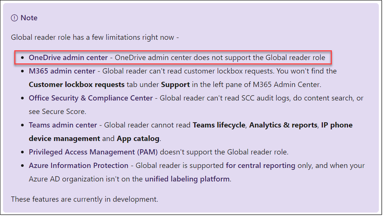Open Privileged Access Management (PAM) link
Image resolution: width=383 pixels, height=216 pixels.
(x=93, y=152)
